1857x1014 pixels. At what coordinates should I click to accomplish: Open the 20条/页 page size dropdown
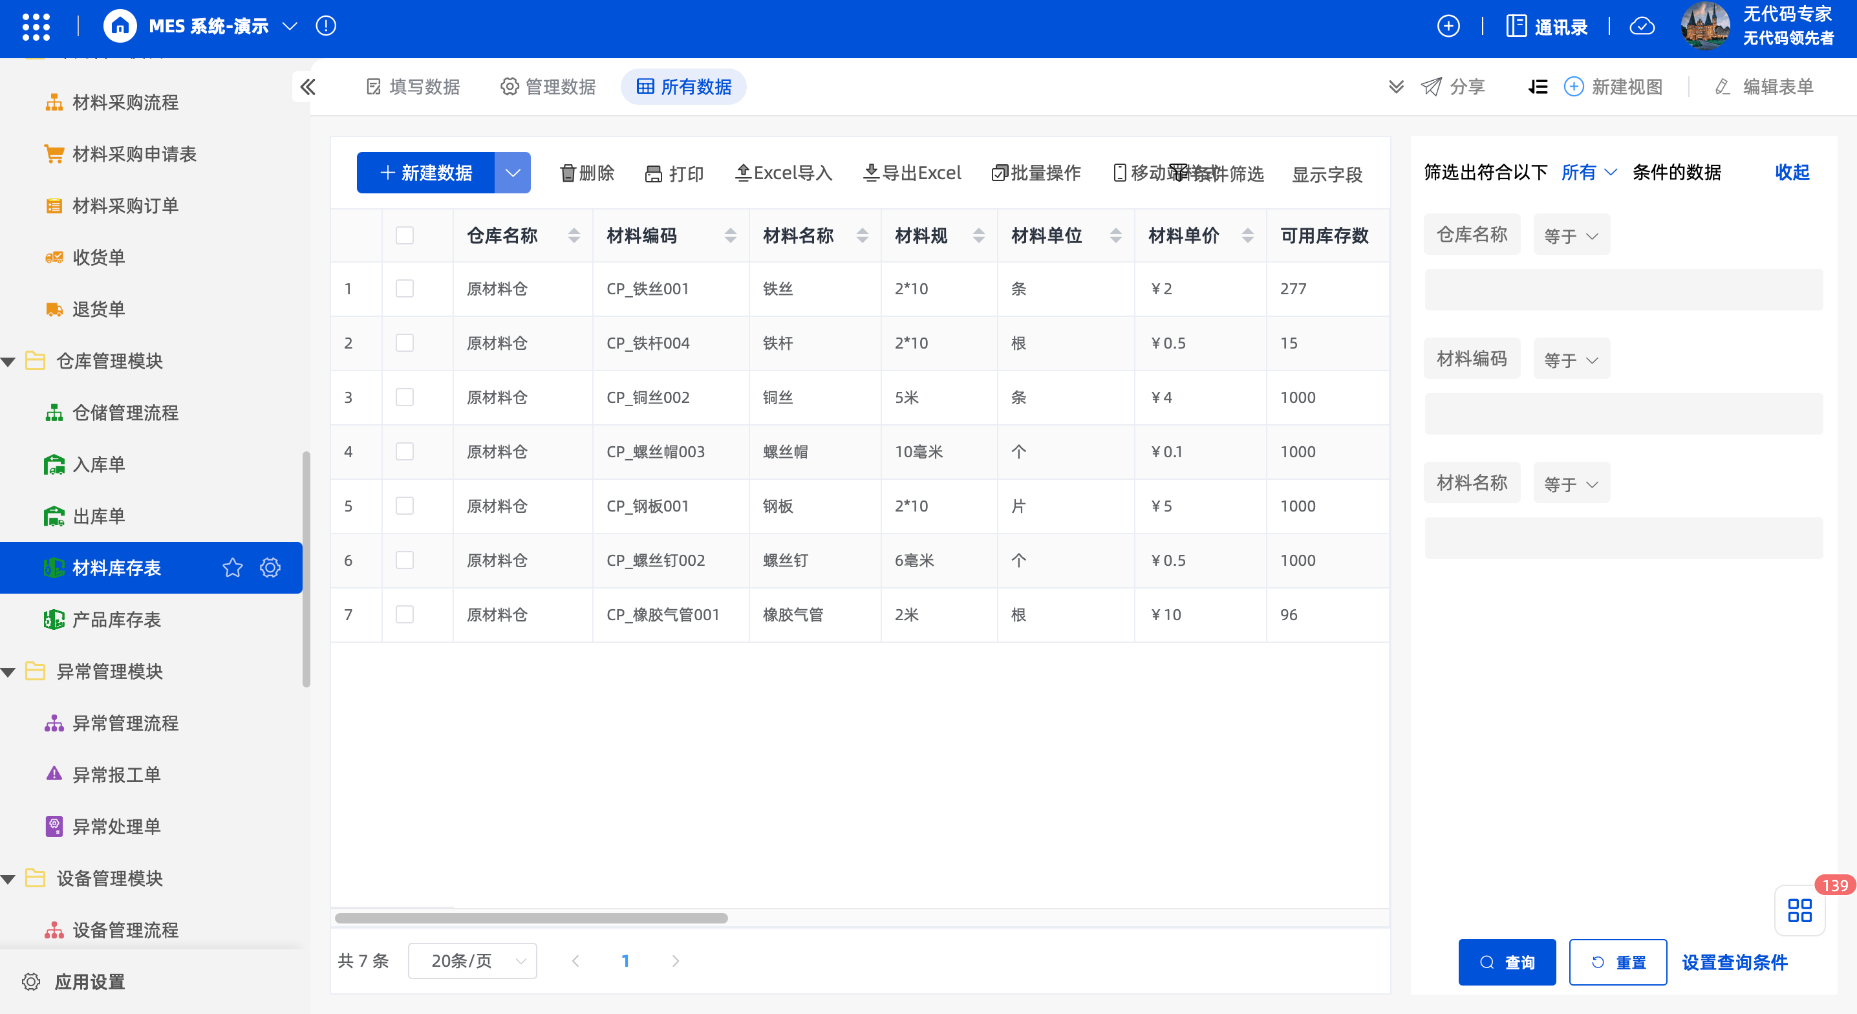click(472, 960)
